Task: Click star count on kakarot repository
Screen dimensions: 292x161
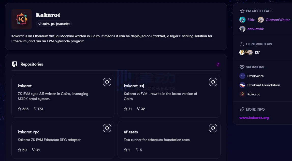Action: (23, 109)
